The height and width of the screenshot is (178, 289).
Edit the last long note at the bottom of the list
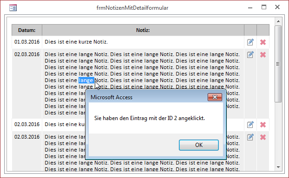[250, 137]
